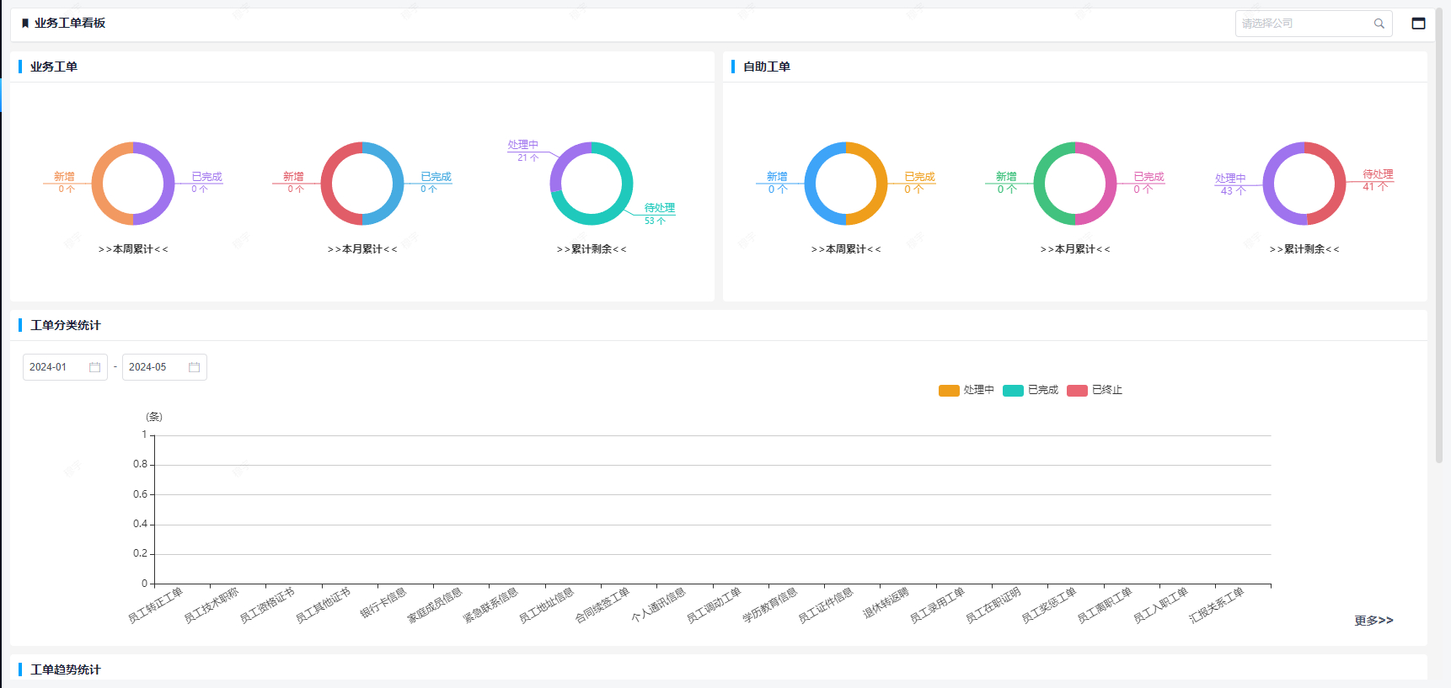Click the 工单趋势统计 section heading

click(x=66, y=669)
